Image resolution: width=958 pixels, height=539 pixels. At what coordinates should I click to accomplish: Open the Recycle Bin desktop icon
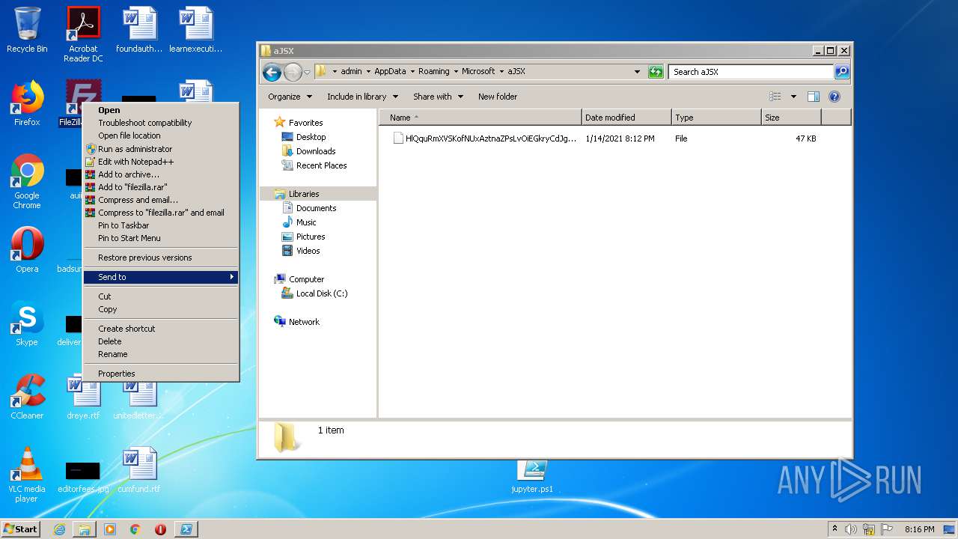click(27, 30)
